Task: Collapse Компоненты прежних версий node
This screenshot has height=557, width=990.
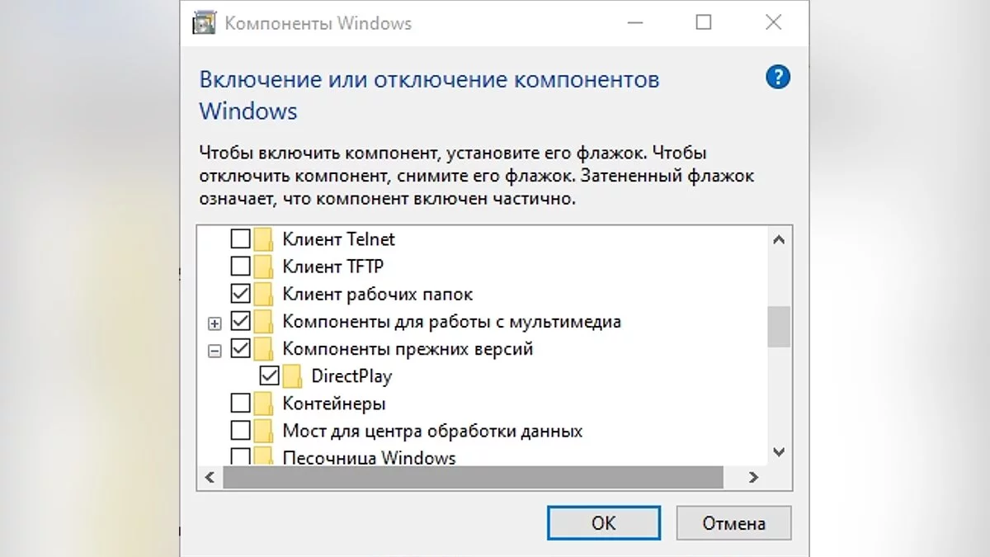Action: point(215,350)
